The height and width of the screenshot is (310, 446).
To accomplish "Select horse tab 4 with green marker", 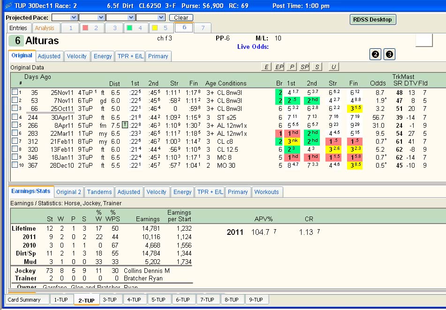I will click(x=136, y=28).
